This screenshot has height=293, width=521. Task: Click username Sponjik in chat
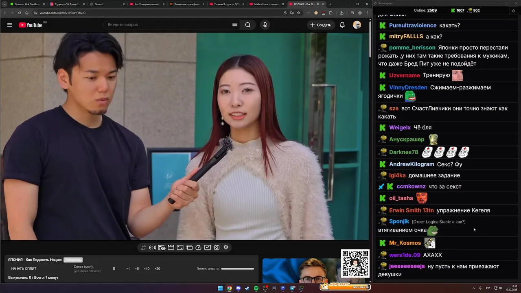click(399, 221)
